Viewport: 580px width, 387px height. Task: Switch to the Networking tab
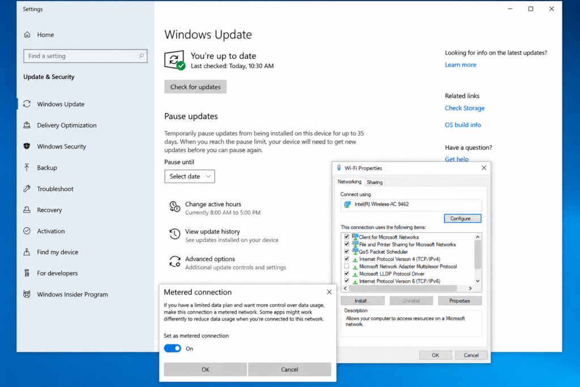(x=349, y=182)
